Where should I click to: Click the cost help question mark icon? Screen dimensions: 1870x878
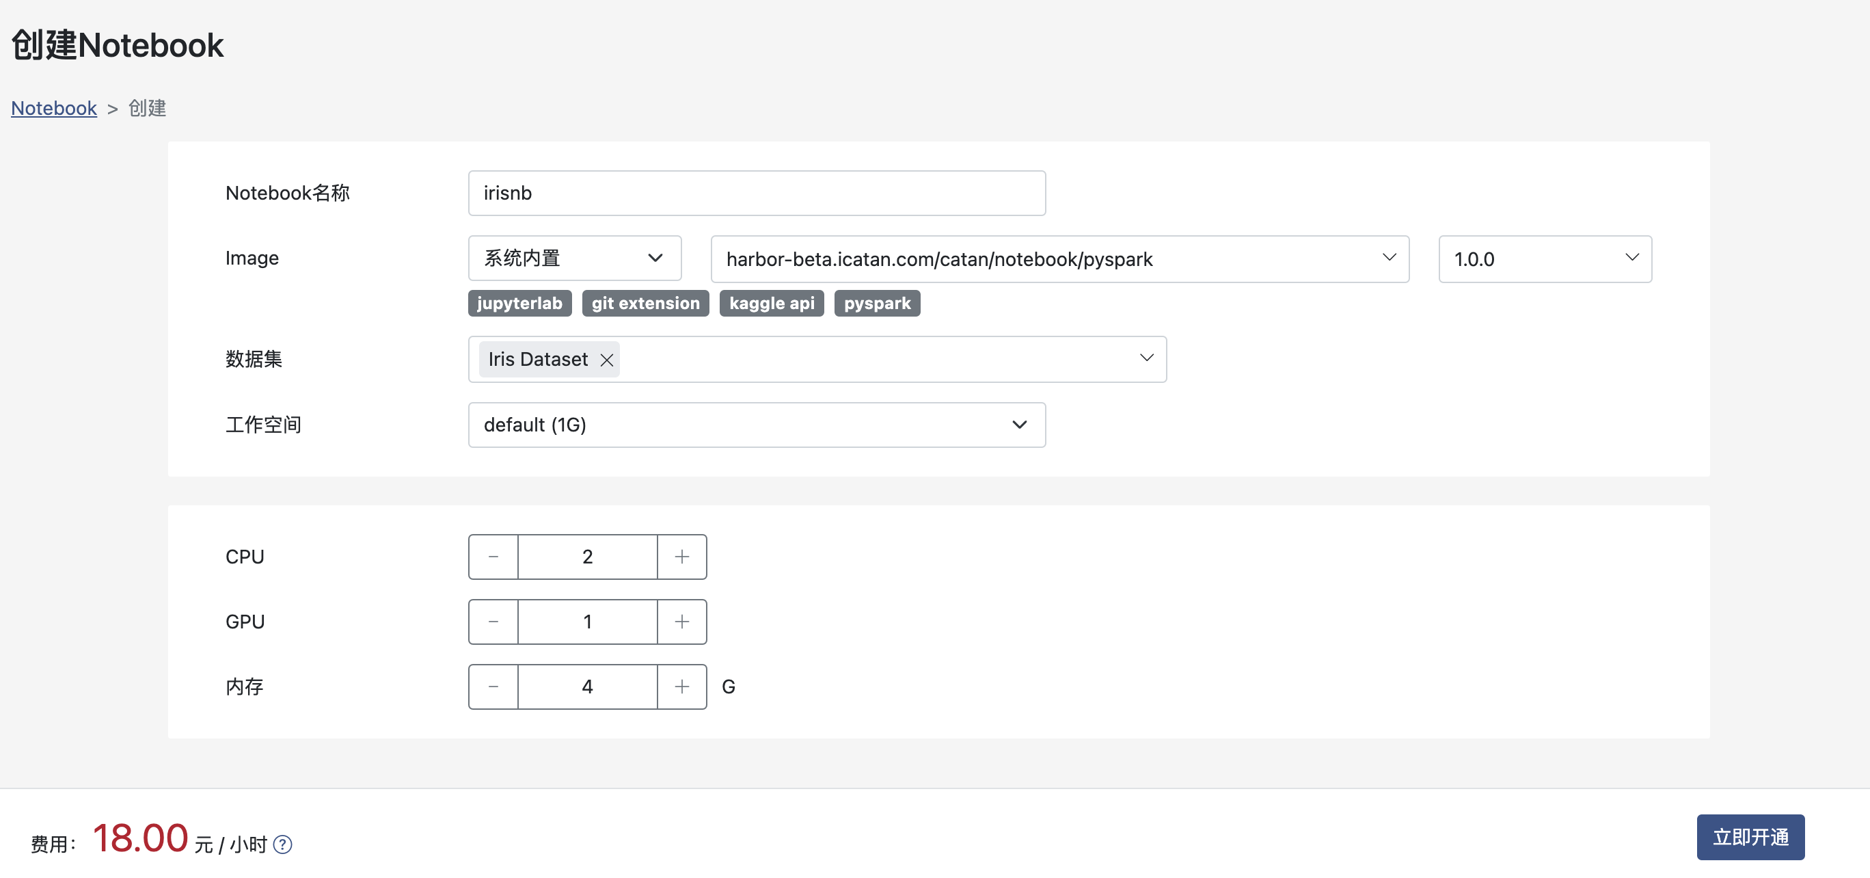point(282,844)
